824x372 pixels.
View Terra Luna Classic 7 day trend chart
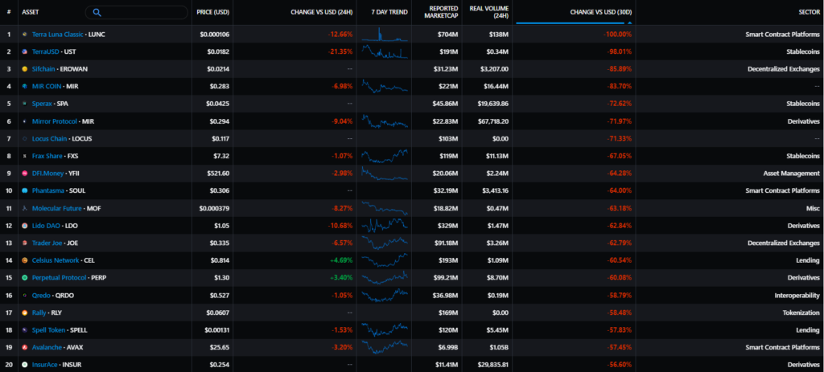point(385,34)
